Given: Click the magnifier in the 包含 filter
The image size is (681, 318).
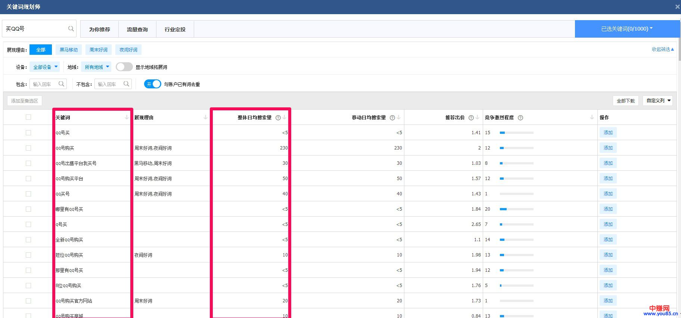Looking at the screenshot, I should [x=62, y=84].
